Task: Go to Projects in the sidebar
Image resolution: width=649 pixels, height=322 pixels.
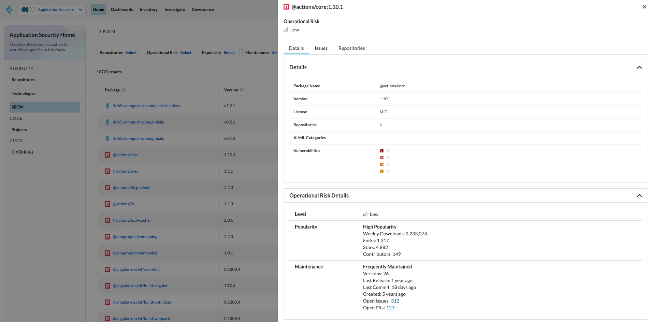Action: coord(19,130)
